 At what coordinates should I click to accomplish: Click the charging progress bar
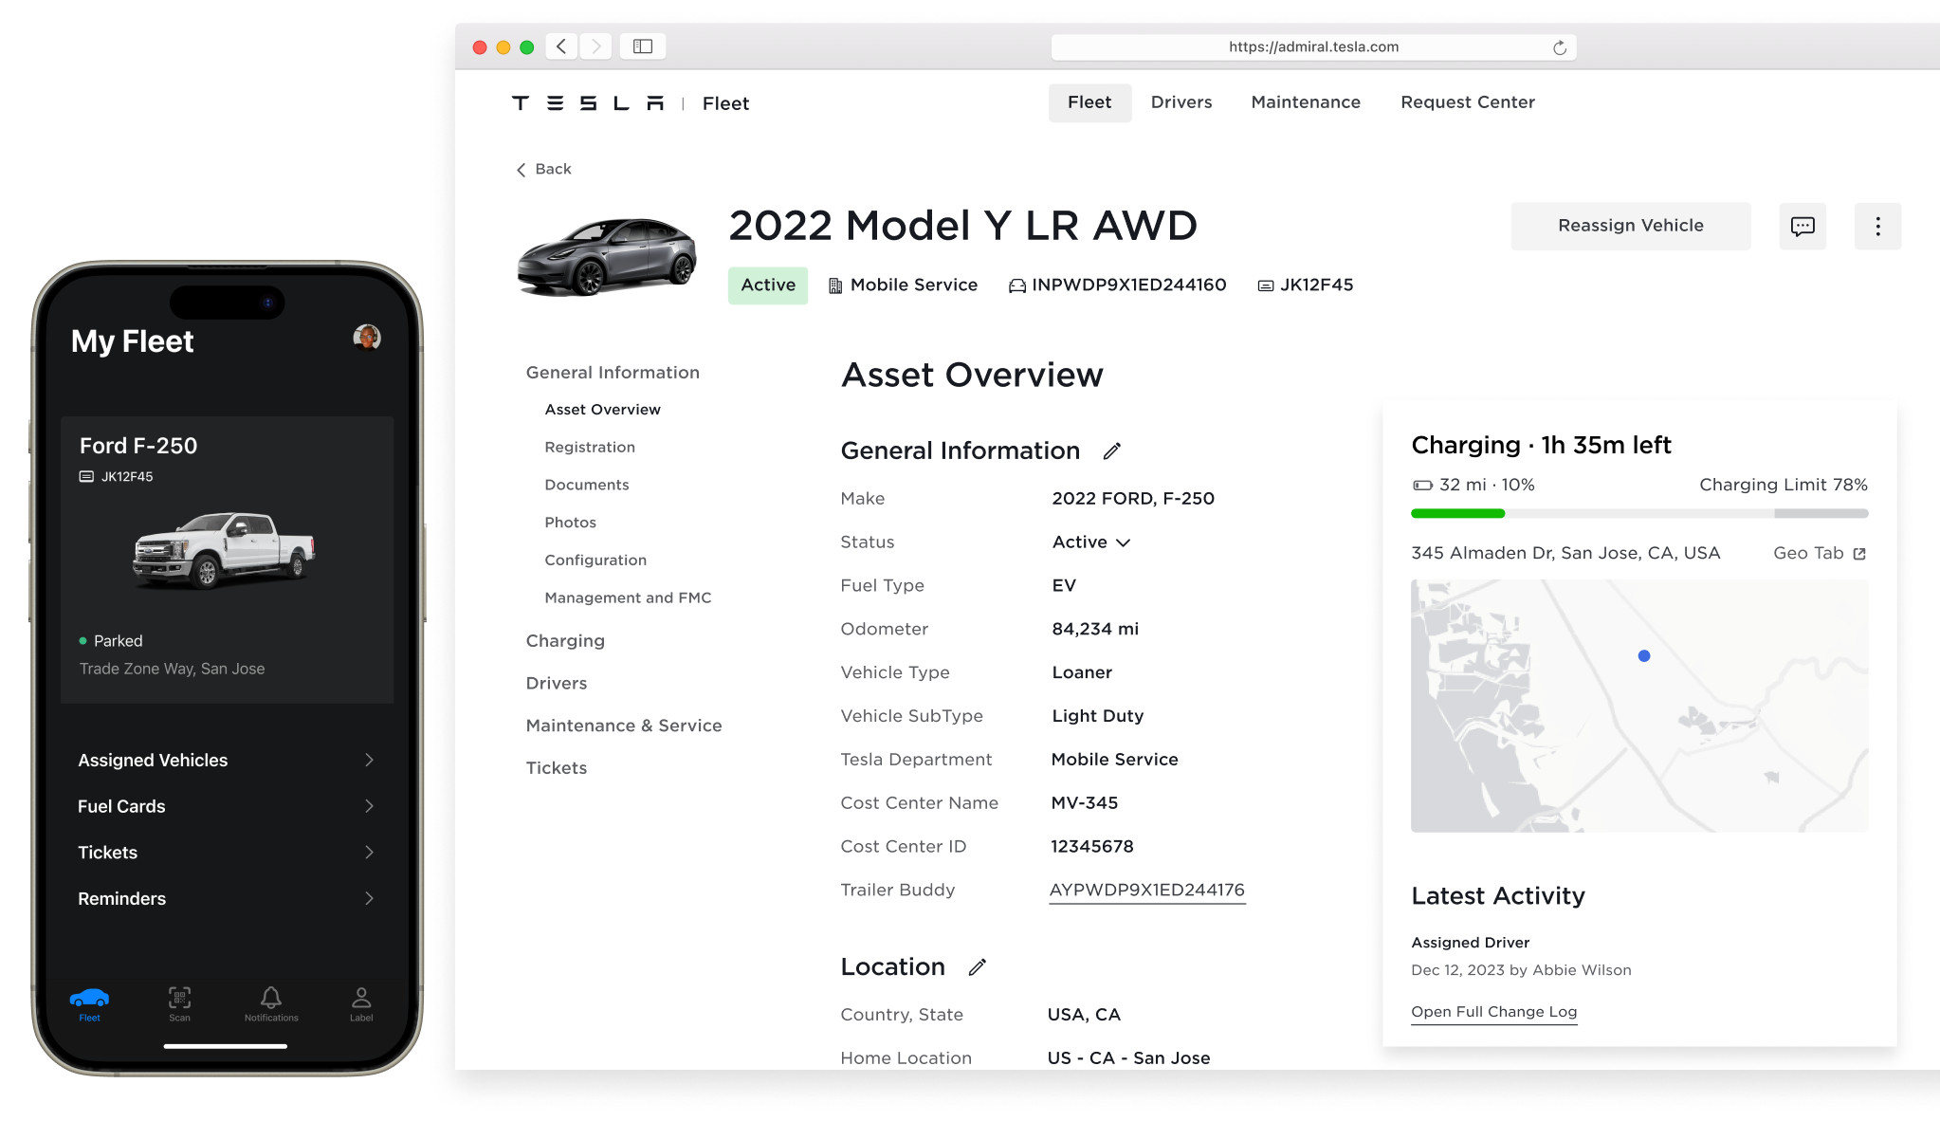point(1639,513)
